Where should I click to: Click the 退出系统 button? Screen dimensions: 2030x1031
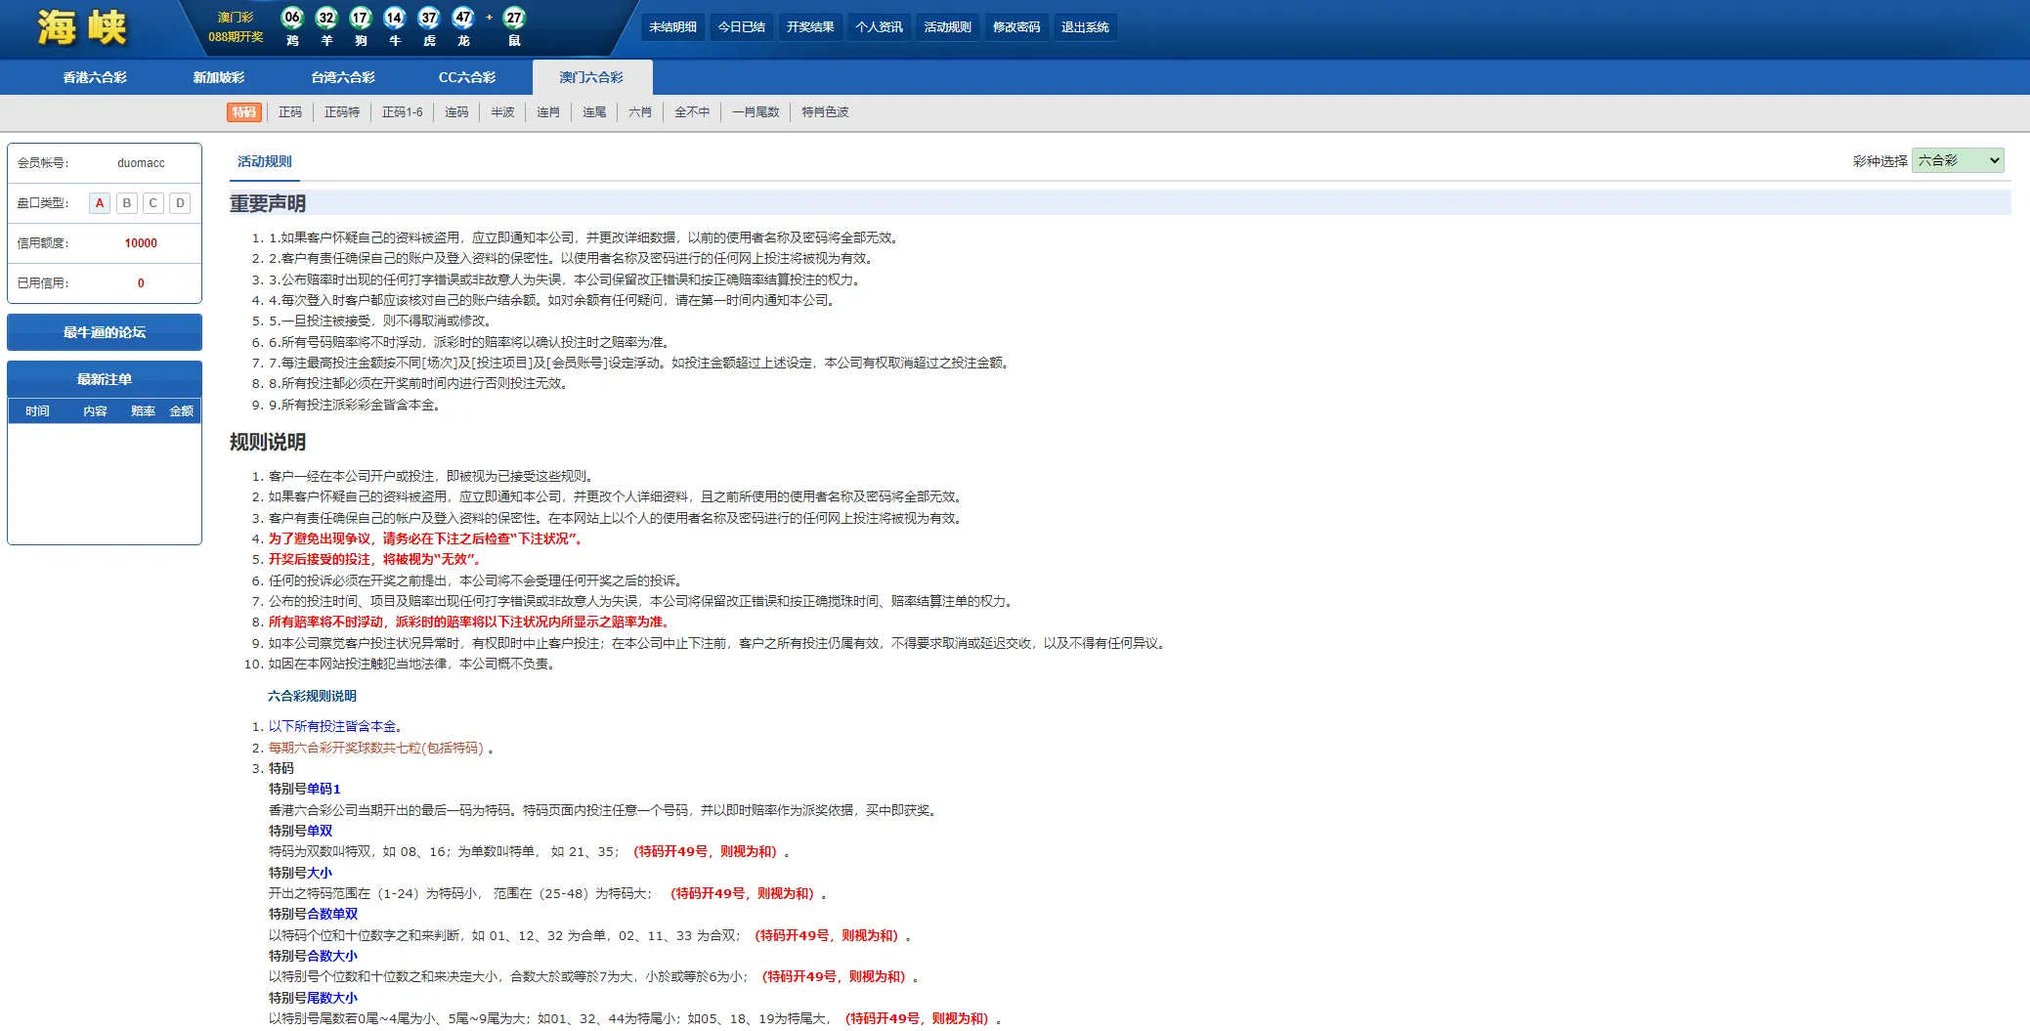coord(1085,26)
